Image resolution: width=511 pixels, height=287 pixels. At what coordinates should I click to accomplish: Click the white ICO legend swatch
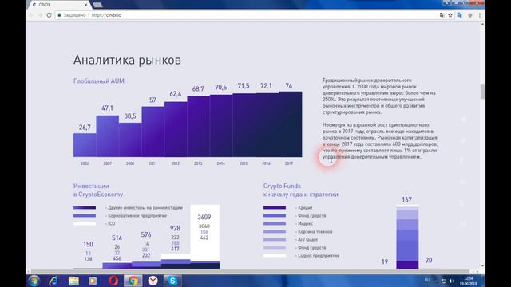(x=85, y=223)
